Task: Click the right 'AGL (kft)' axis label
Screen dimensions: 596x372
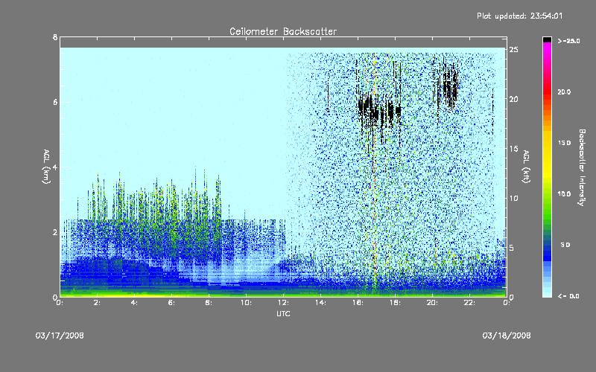Action: pyautogui.click(x=526, y=167)
